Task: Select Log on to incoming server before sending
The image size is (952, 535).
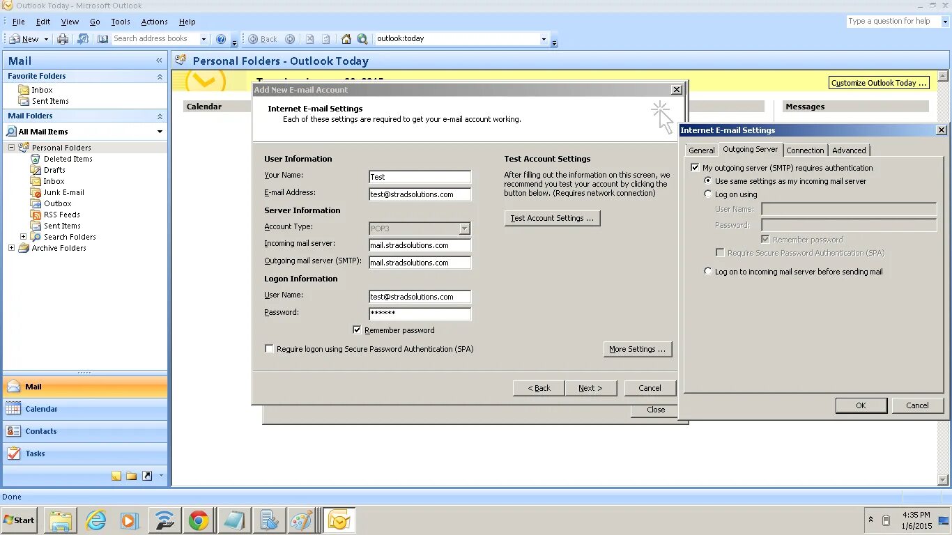Action: [708, 272]
